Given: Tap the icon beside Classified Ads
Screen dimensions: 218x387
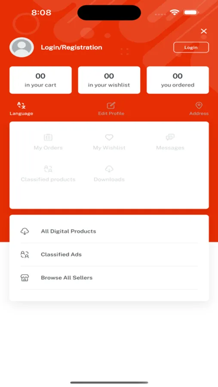Looking at the screenshot, I should point(25,255).
